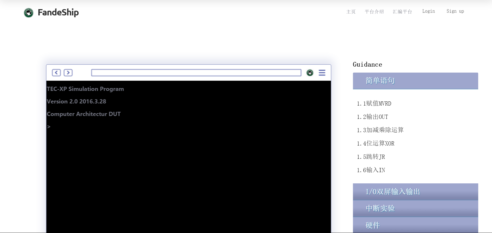Click inside the simulator address bar field
The width and height of the screenshot is (492, 233).
point(196,73)
